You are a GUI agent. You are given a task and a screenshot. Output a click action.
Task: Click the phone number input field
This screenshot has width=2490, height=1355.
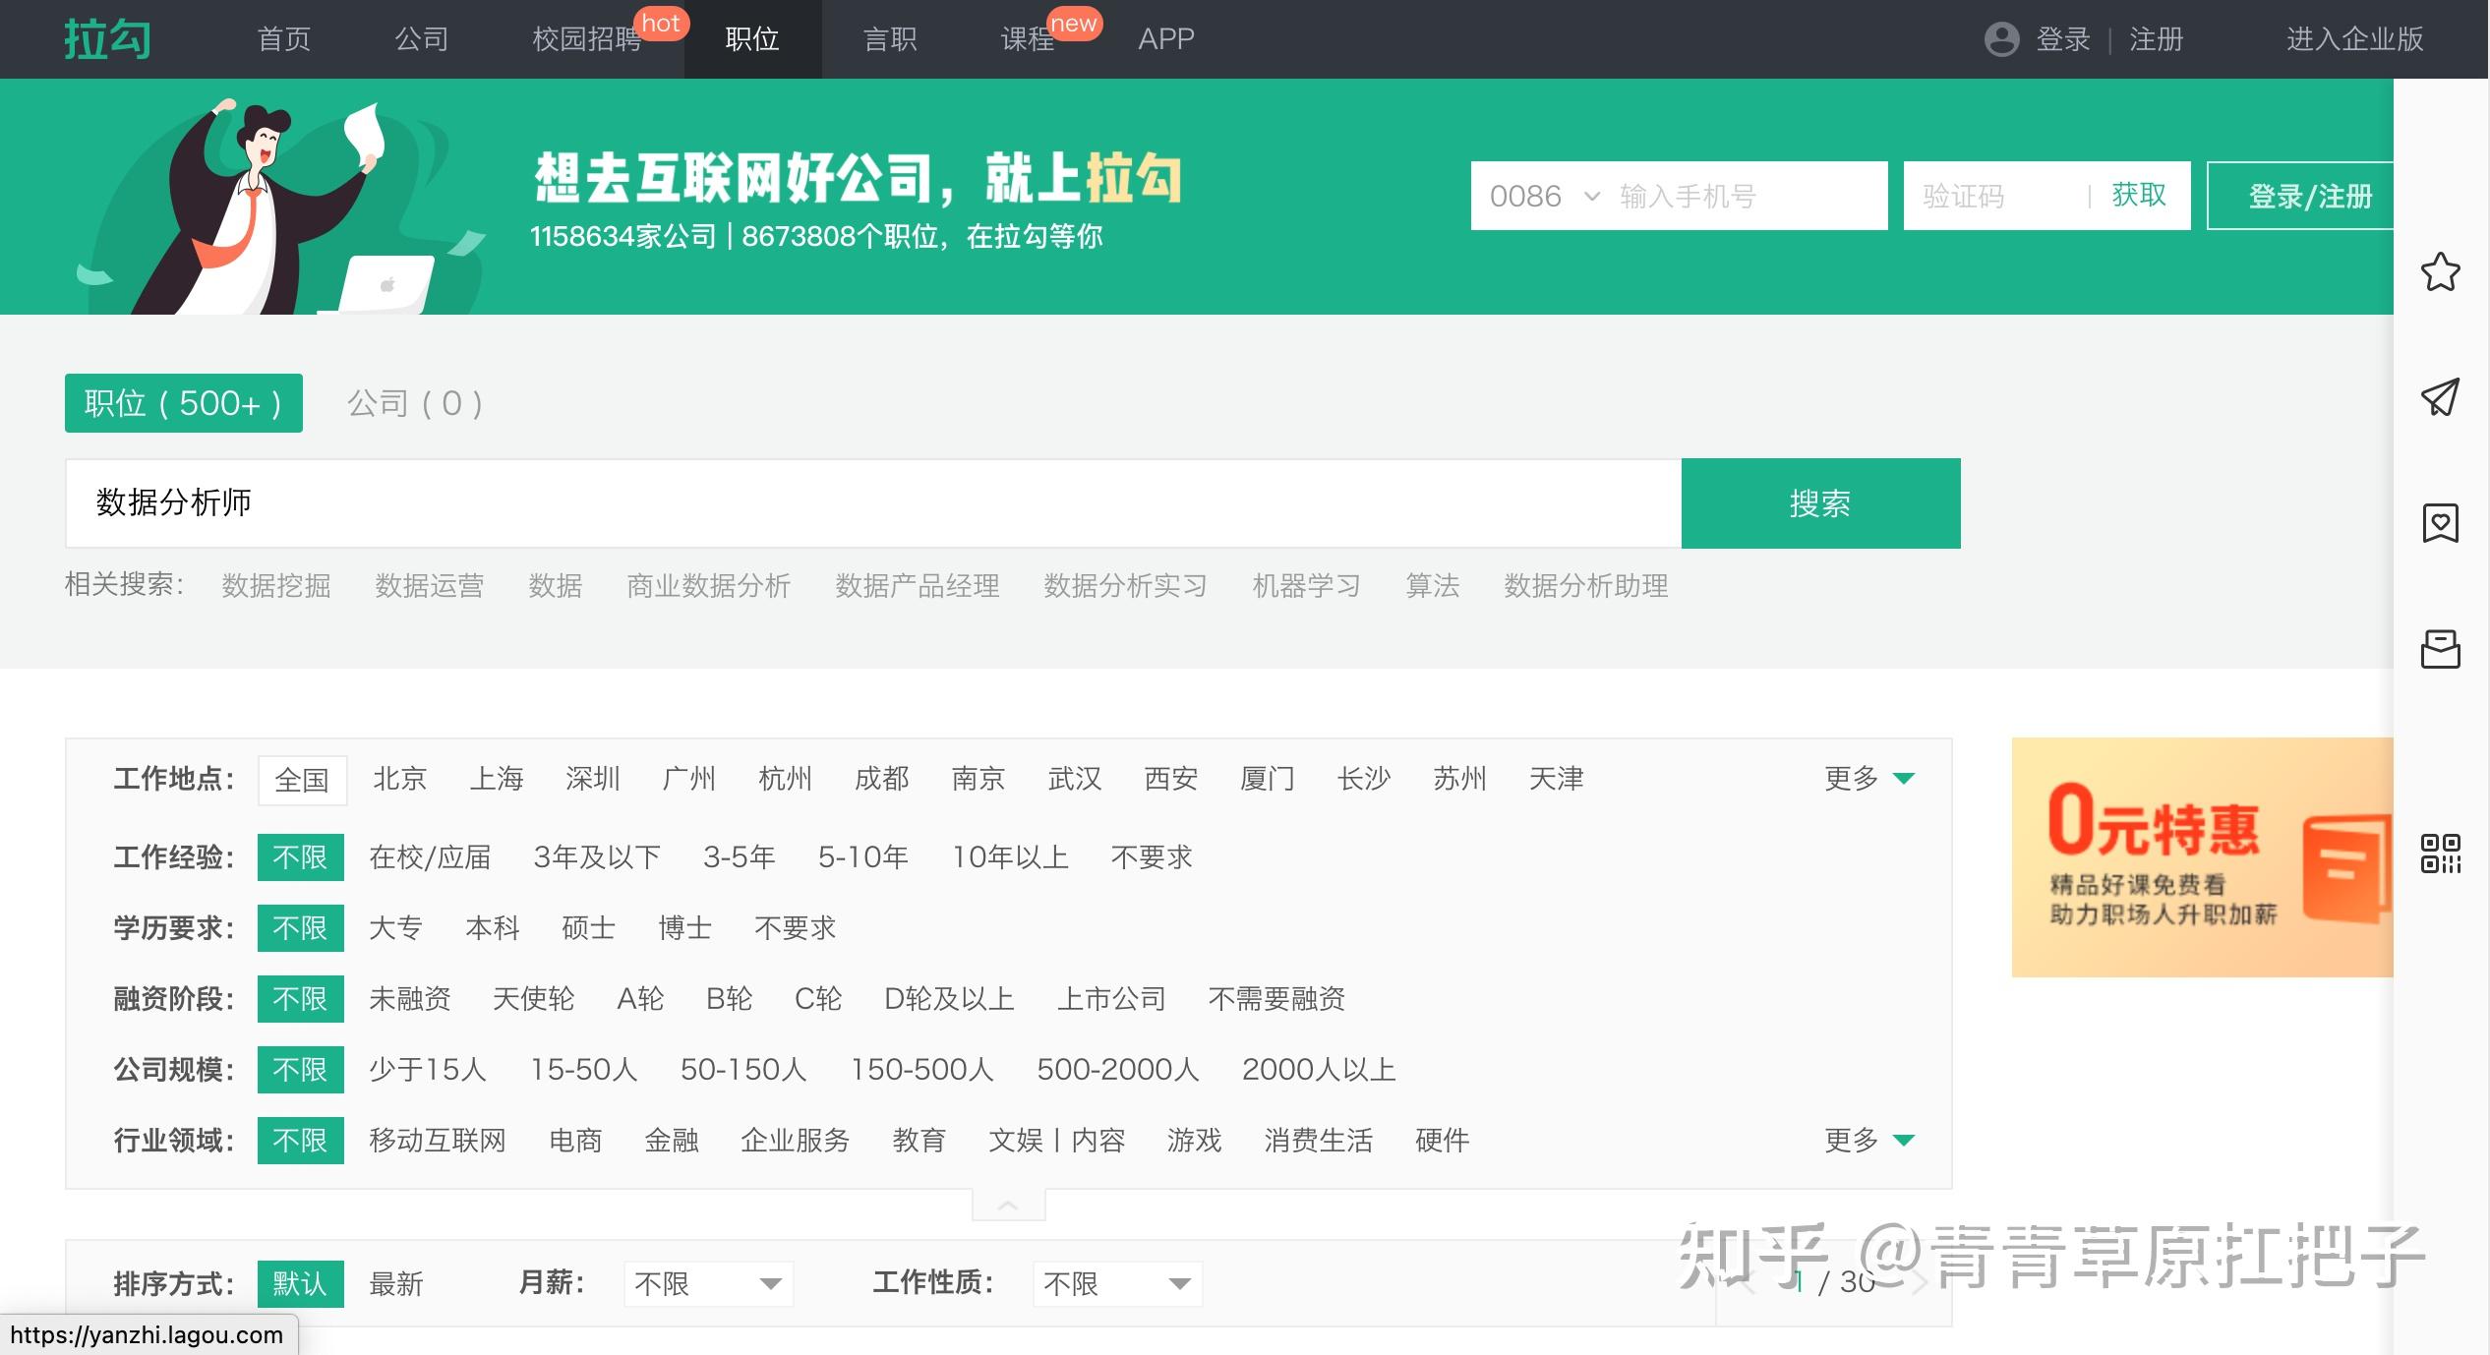click(1746, 196)
